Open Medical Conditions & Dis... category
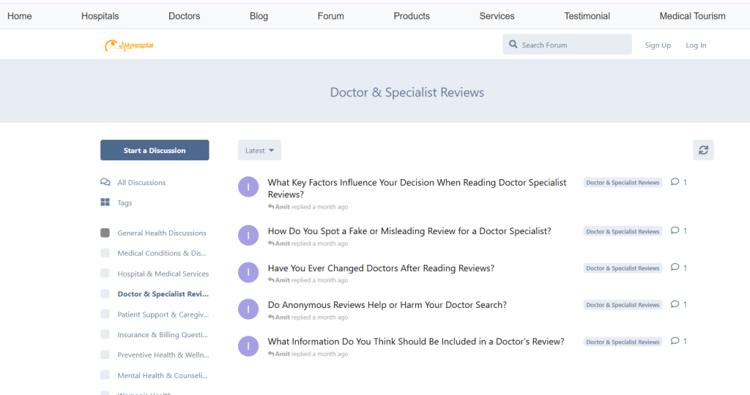The height and width of the screenshot is (395, 750). 162,252
